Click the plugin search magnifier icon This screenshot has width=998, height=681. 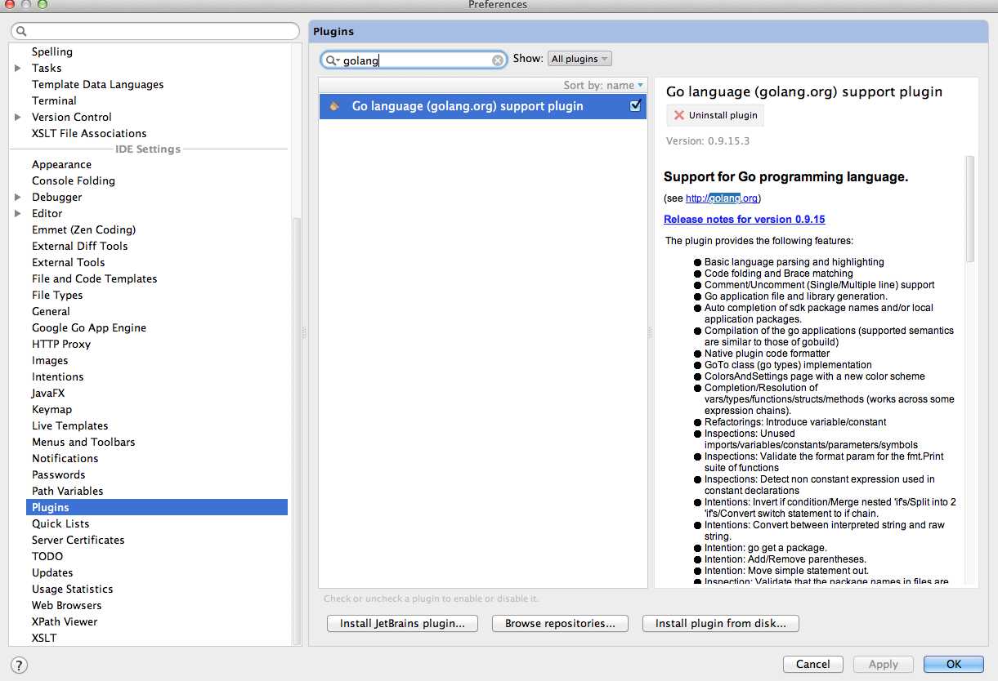tap(332, 60)
